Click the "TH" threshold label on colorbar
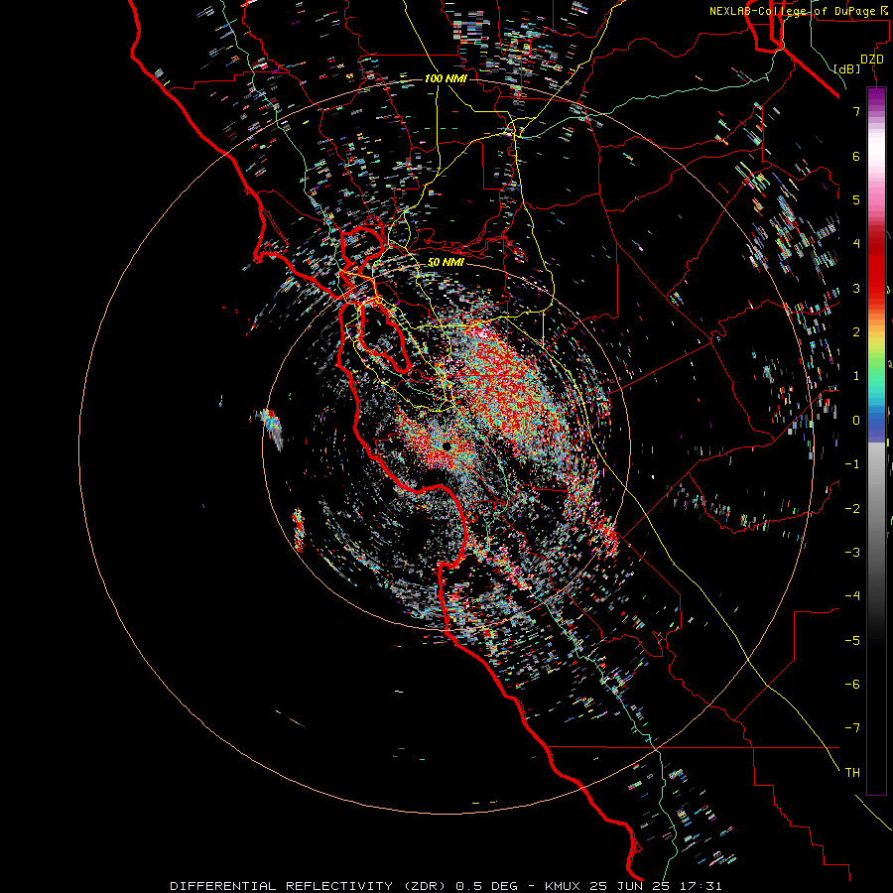The height and width of the screenshot is (893, 893). 852,772
